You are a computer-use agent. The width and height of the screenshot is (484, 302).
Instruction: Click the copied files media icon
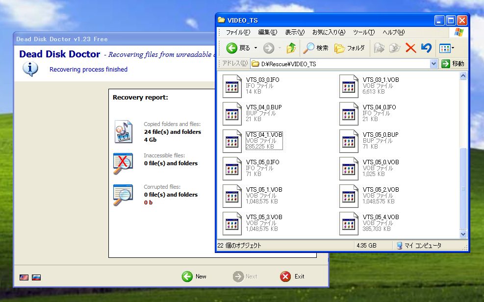[124, 132]
